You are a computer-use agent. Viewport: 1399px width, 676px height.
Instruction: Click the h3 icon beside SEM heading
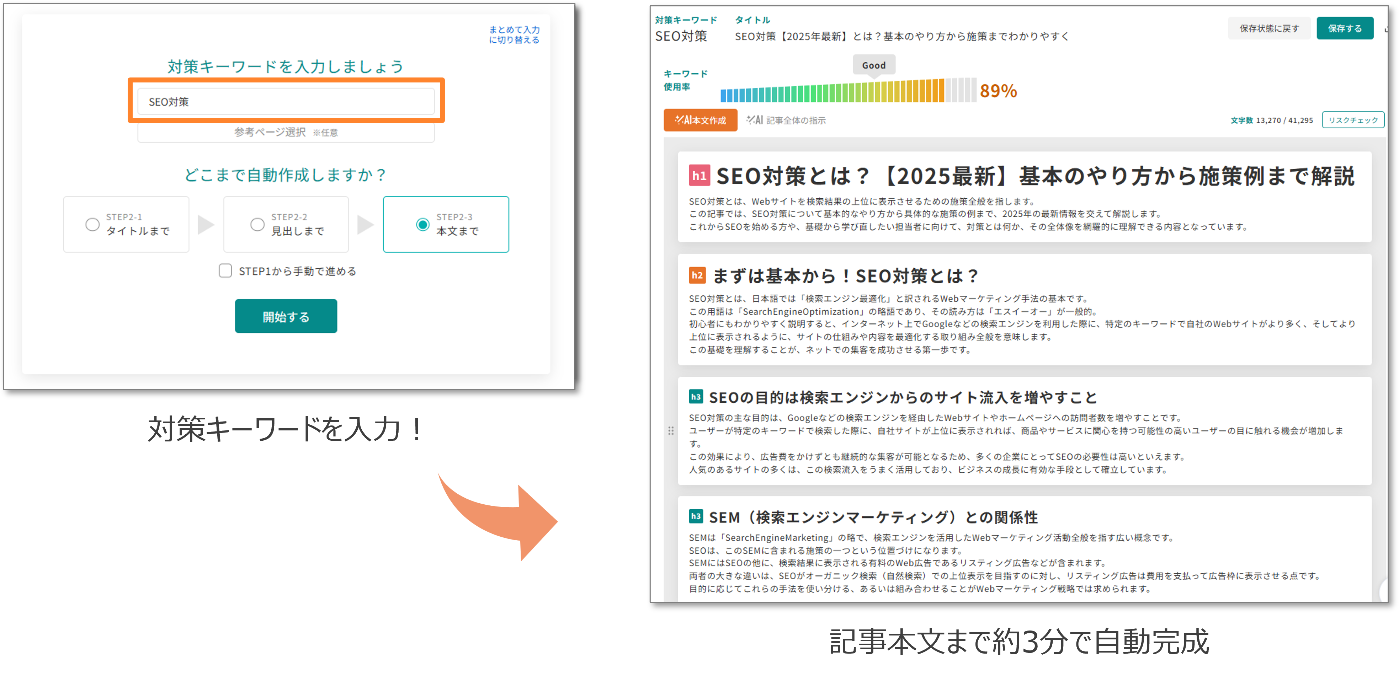pyautogui.click(x=696, y=516)
